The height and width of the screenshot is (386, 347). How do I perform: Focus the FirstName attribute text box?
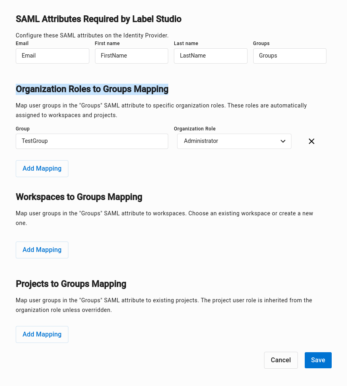click(x=131, y=56)
